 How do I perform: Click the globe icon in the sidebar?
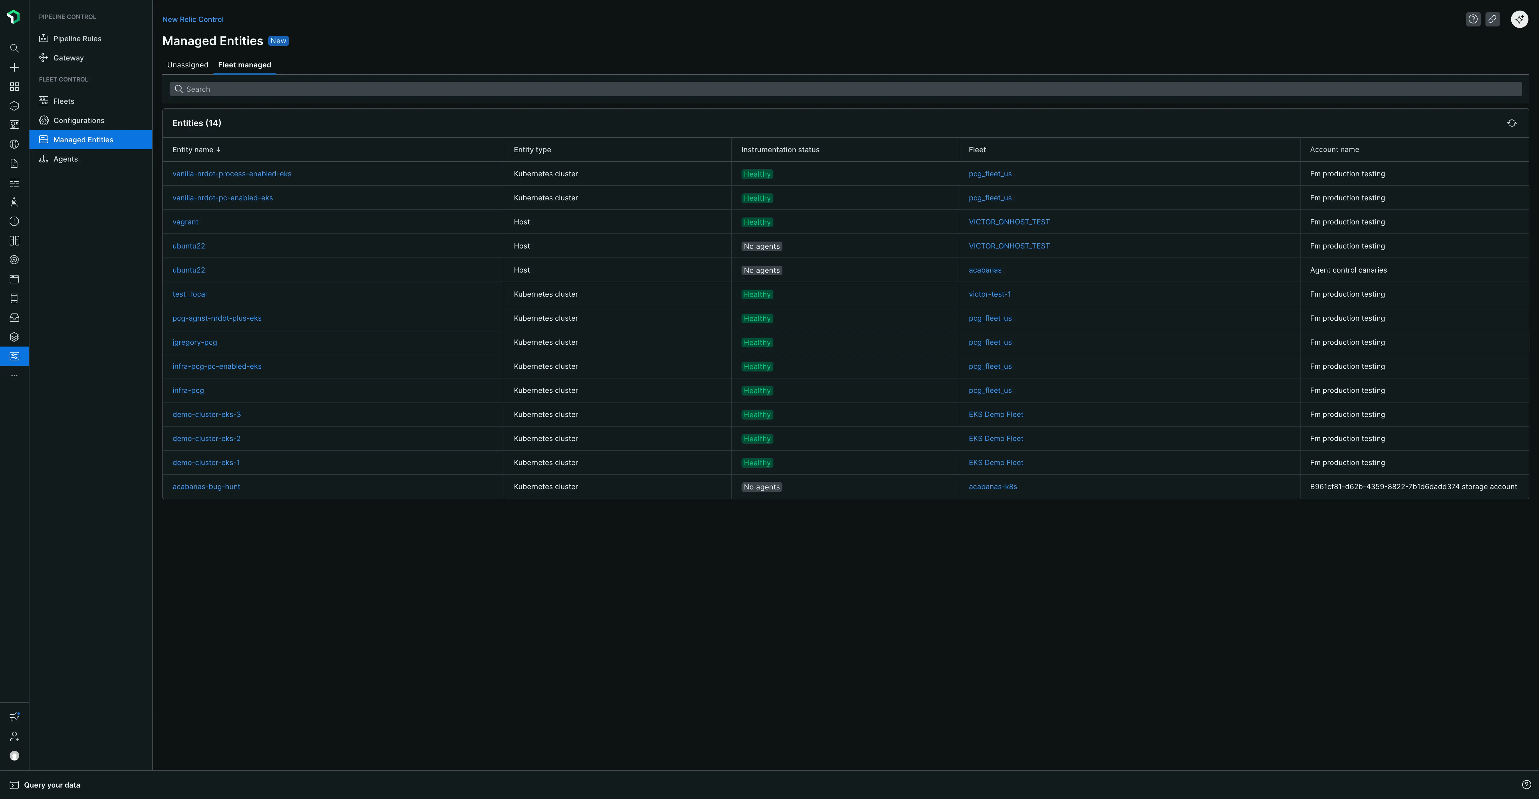(14, 144)
